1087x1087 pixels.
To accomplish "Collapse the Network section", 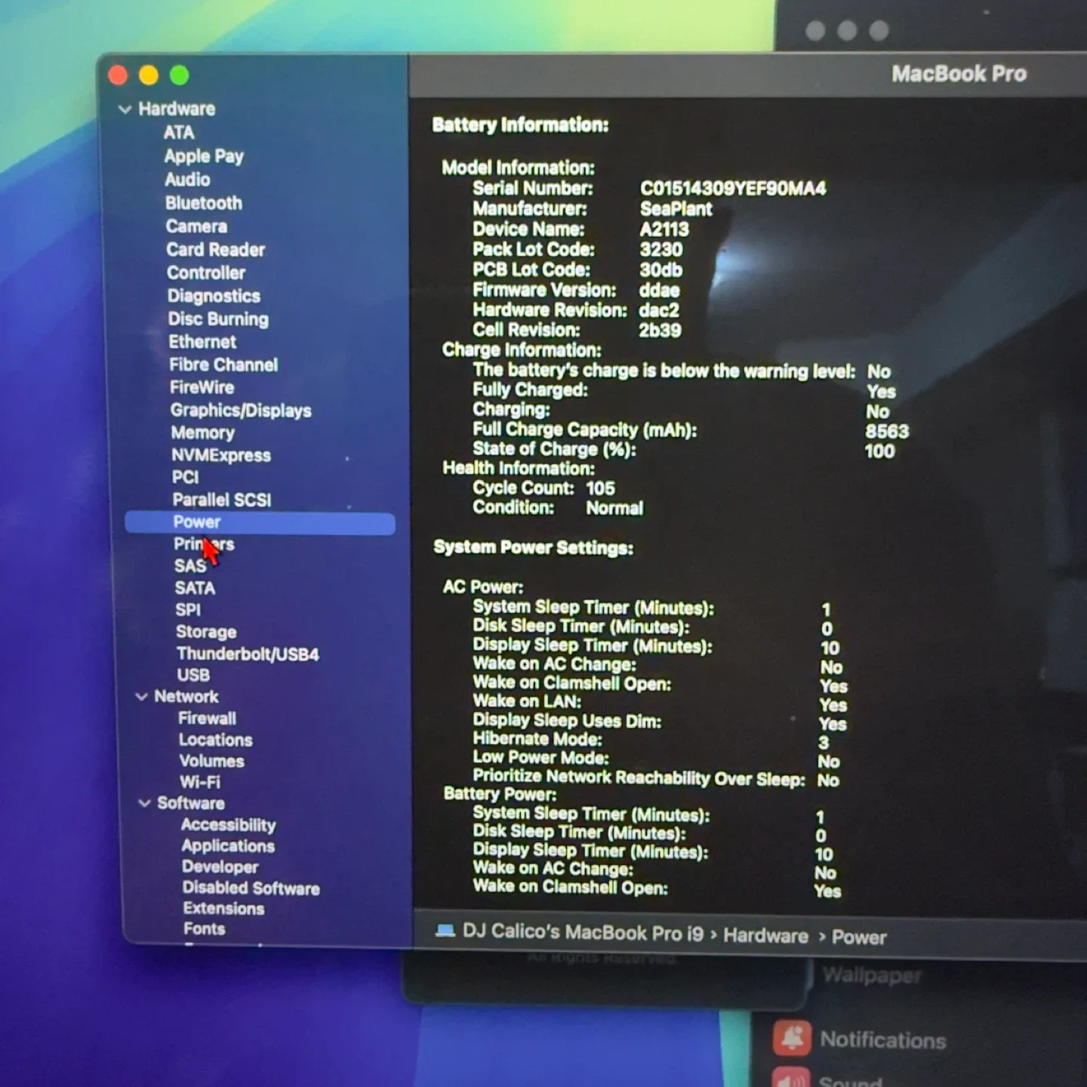I will tap(143, 697).
